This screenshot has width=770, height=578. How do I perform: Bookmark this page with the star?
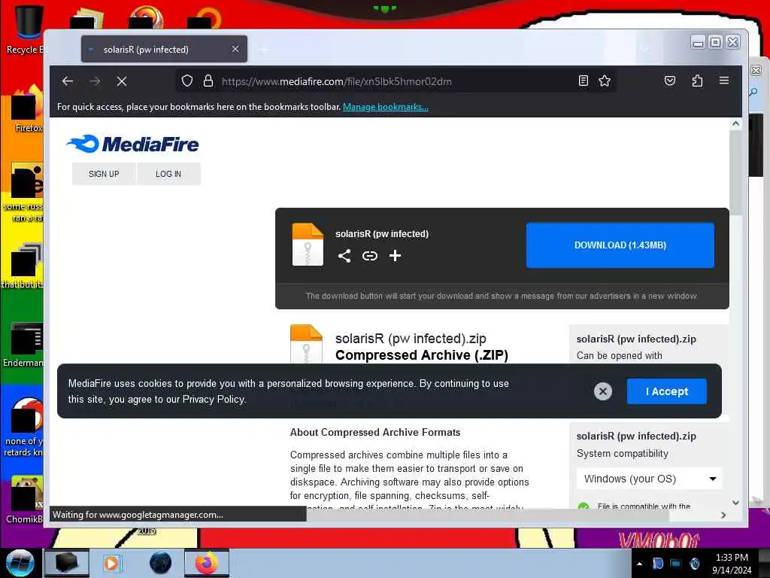[x=605, y=81]
